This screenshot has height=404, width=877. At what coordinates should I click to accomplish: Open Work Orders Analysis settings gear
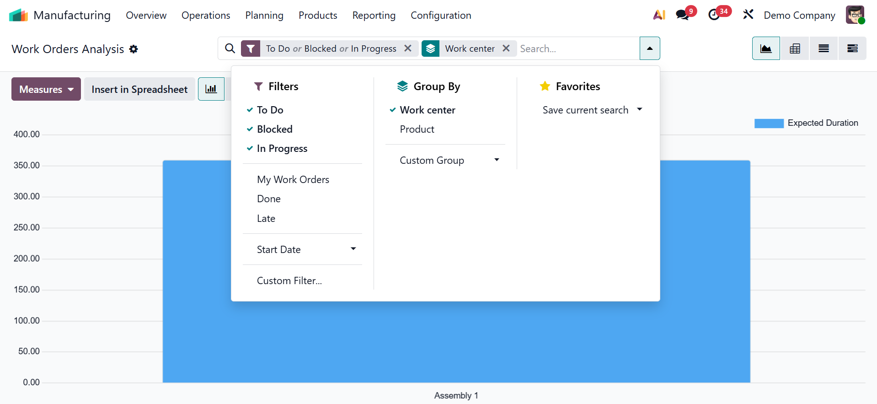tap(134, 49)
